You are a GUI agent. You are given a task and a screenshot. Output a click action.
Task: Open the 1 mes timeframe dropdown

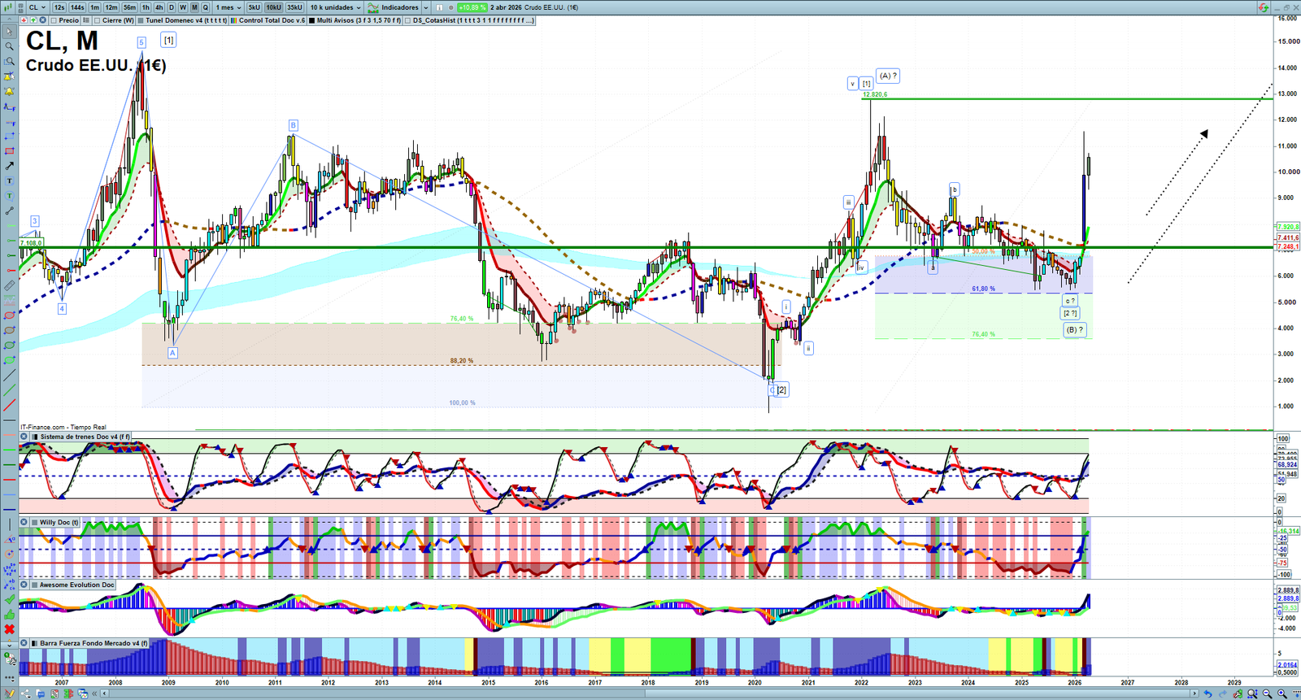pos(228,7)
